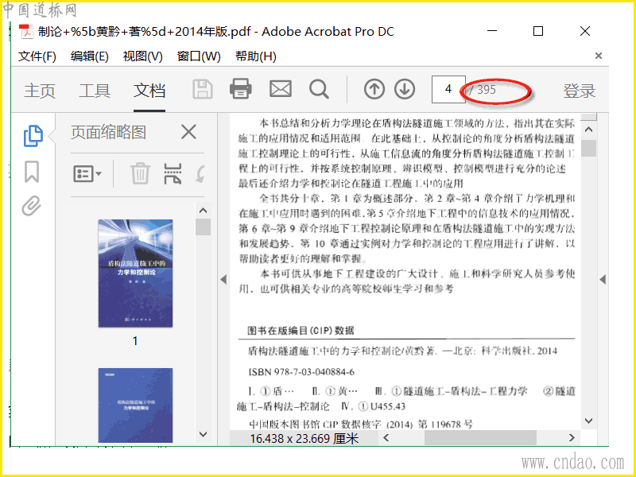Open bookmarks panel icon
Screen dimensions: 636x477
coord(32,172)
